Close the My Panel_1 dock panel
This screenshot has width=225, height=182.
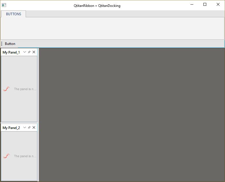point(34,52)
